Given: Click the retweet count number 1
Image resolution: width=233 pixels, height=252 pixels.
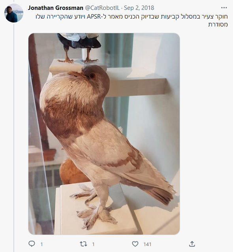Looking at the screenshot, I should 93,244.
